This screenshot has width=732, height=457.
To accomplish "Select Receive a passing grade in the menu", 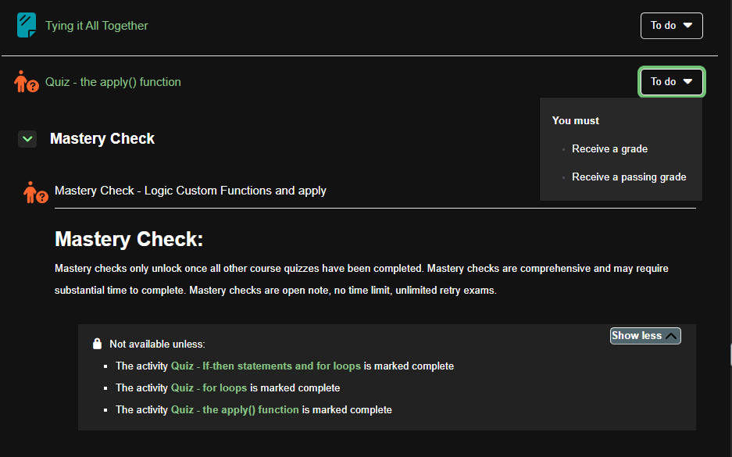I will coord(628,177).
